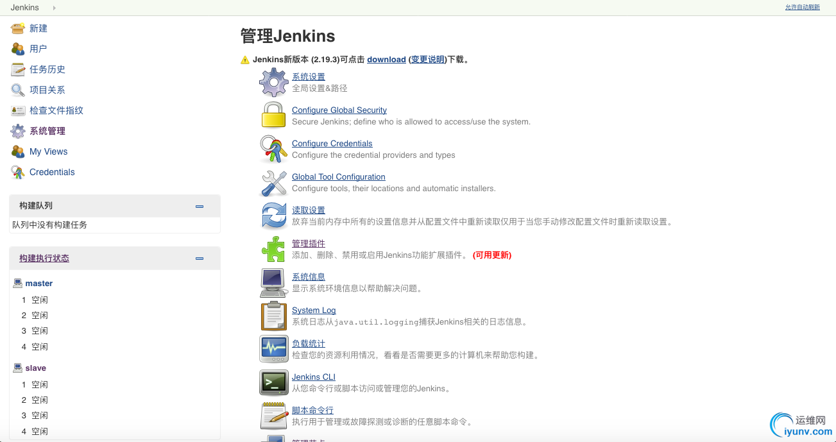Screen dimensions: 836x442
Task: Click the 管理Jenkins page heading
Action: click(287, 36)
